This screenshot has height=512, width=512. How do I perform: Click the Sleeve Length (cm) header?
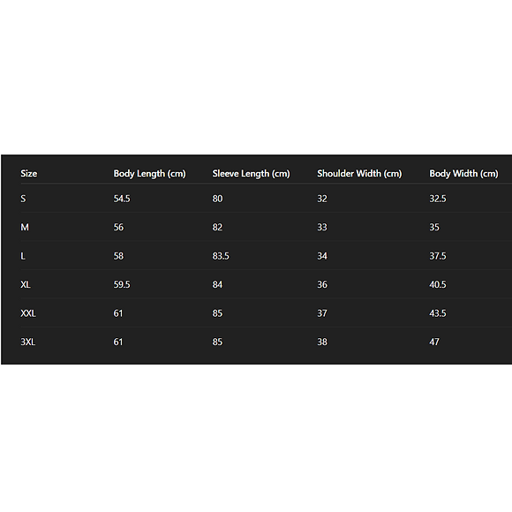(x=251, y=174)
